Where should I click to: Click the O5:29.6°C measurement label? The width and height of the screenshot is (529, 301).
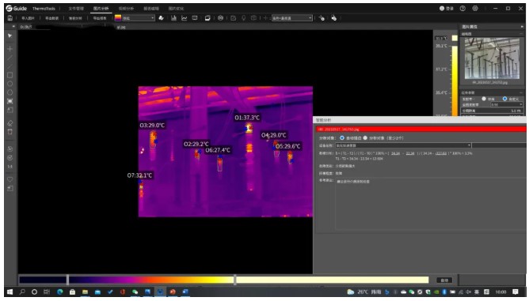287,146
